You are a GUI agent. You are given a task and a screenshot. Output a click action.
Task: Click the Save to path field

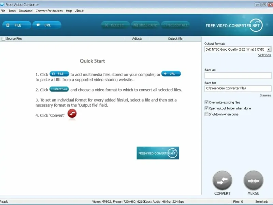(x=238, y=88)
